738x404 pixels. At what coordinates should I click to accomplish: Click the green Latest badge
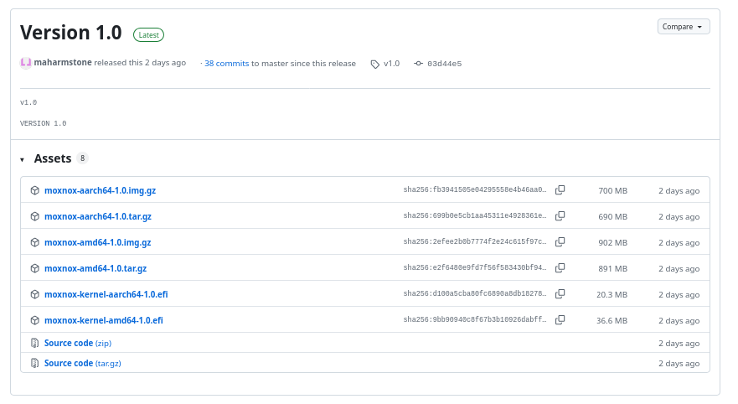coord(149,35)
